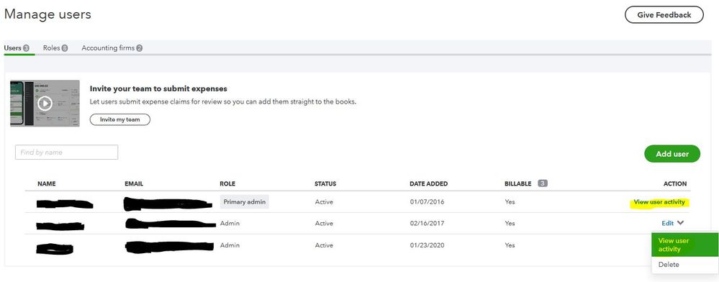Click Invite your team to submit expenses heading

pyautogui.click(x=158, y=89)
